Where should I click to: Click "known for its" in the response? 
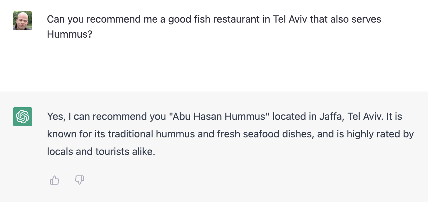(76, 134)
